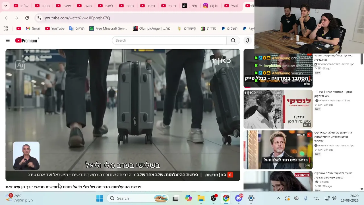Open Task View on the taskbar
The height and width of the screenshot is (205, 364).
(x=175, y=198)
